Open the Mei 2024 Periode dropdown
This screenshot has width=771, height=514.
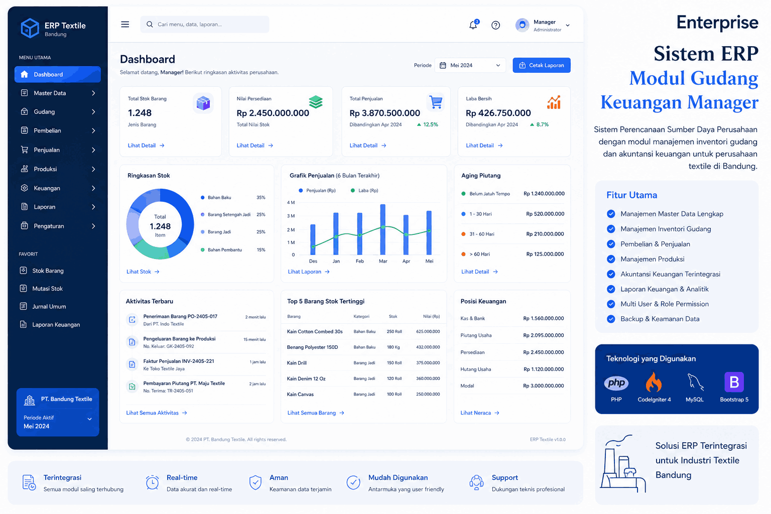click(x=470, y=65)
